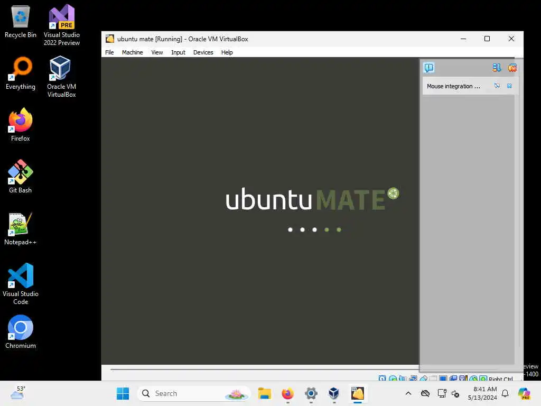Select the Visual Studio Code desktop shortcut
The width and height of the screenshot is (541, 406).
21,284
